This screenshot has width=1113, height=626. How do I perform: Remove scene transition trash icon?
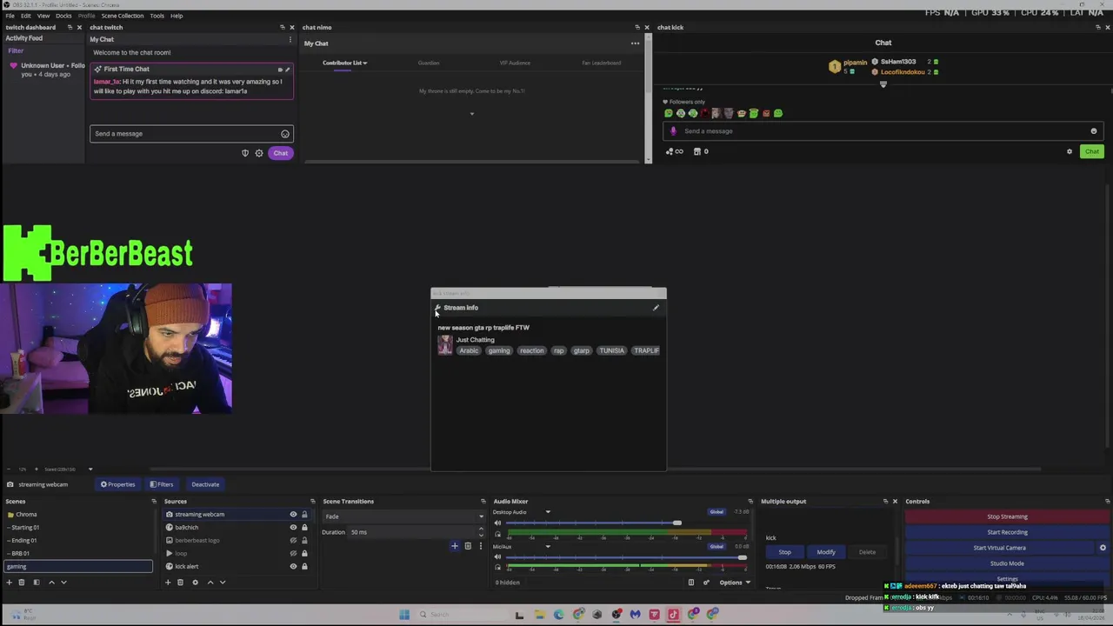468,546
